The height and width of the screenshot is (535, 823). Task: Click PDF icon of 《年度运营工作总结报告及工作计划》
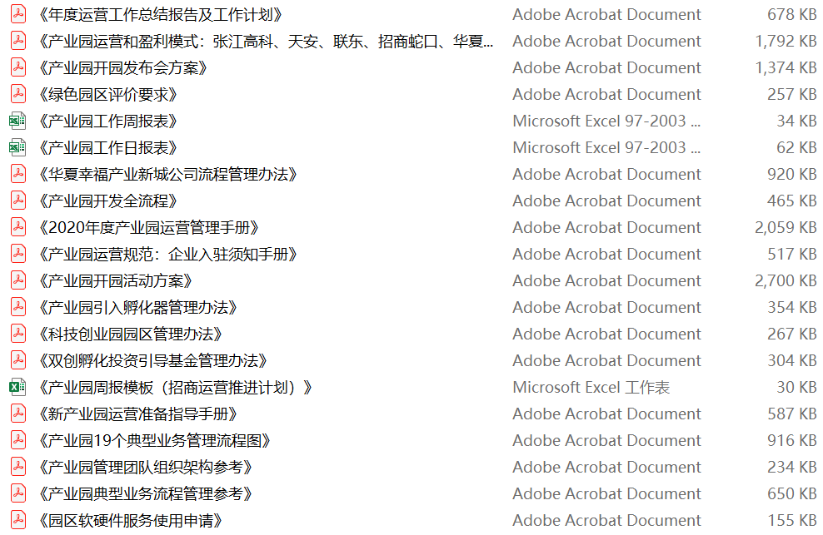click(18, 14)
